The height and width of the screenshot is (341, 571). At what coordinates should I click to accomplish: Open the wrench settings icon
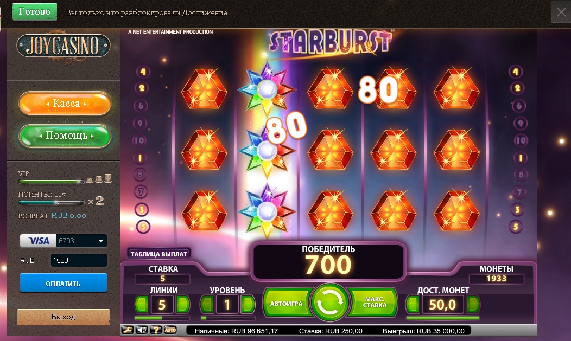128,330
